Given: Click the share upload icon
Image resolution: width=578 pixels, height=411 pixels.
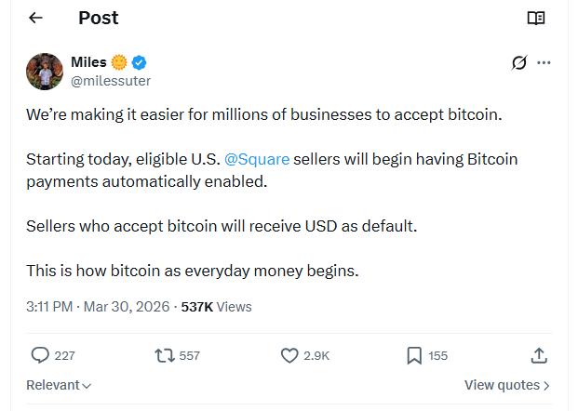Looking at the screenshot, I should 538,355.
